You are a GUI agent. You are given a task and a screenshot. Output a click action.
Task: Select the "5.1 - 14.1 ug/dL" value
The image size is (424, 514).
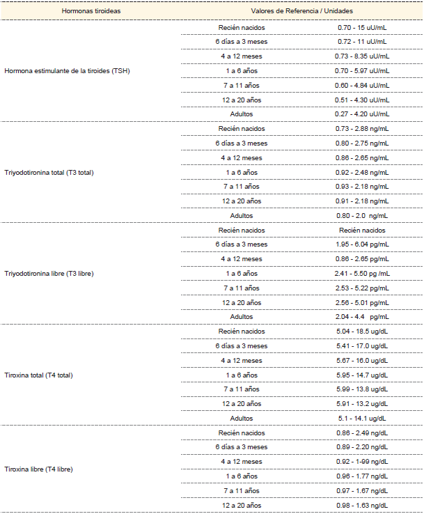tap(362, 419)
